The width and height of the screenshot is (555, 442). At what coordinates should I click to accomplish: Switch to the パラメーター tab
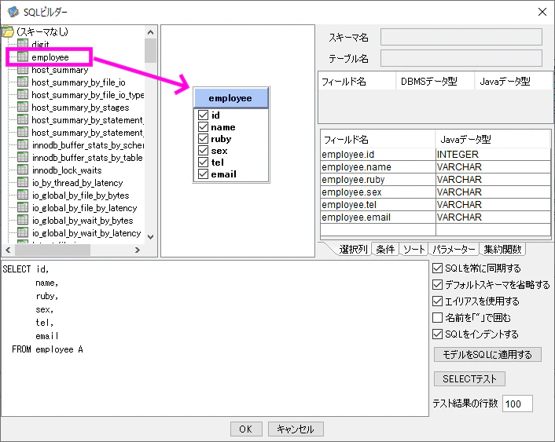click(454, 250)
